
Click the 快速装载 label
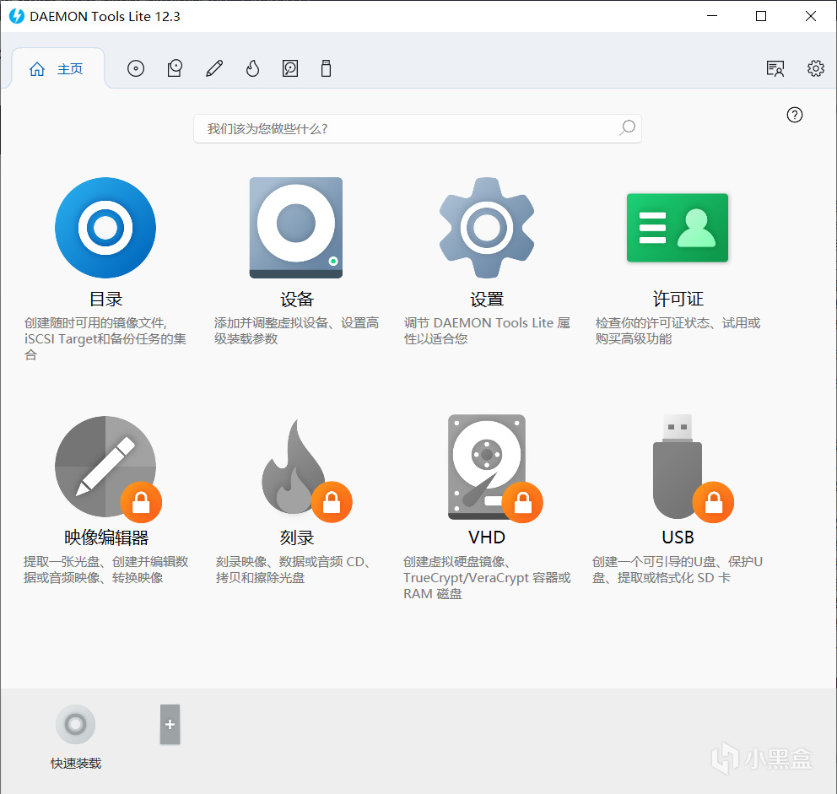(x=76, y=764)
